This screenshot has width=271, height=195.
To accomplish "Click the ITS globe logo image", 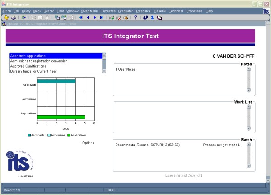I will click(x=20, y=161).
